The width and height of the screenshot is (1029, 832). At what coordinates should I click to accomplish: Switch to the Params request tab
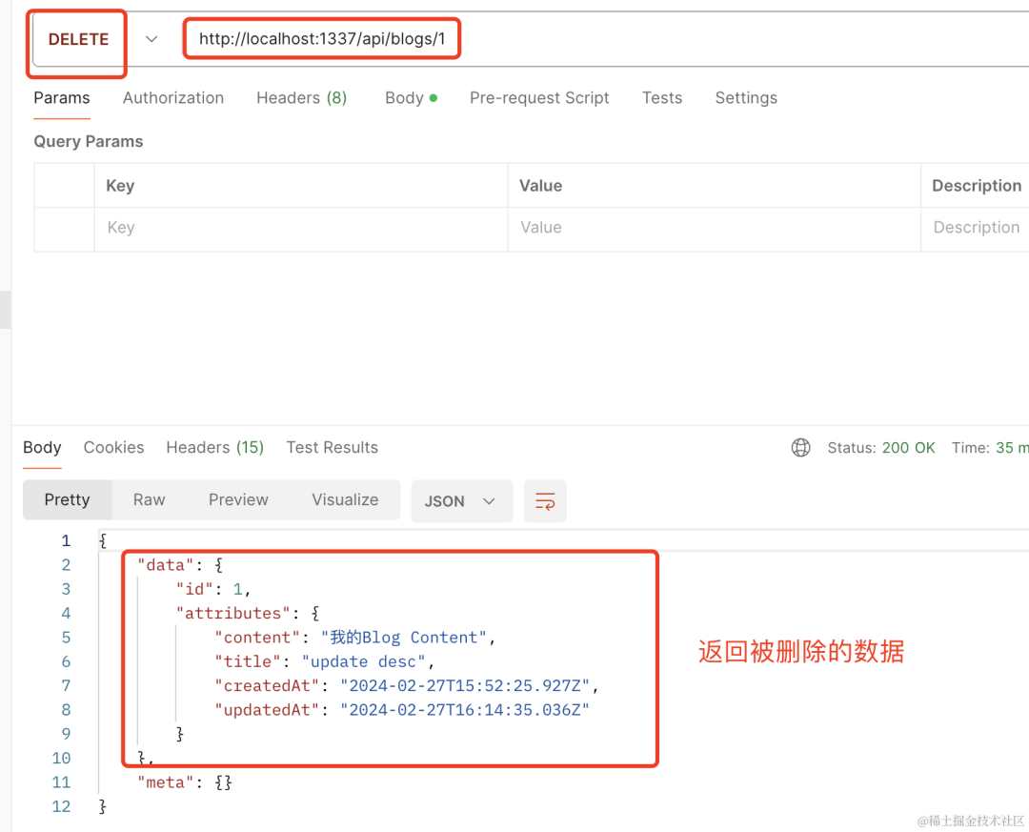click(62, 98)
